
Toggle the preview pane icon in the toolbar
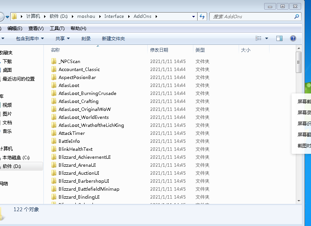click(x=279, y=38)
